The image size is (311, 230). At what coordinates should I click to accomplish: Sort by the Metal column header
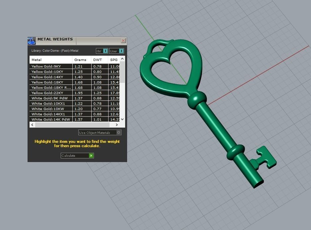pyautogui.click(x=51, y=60)
